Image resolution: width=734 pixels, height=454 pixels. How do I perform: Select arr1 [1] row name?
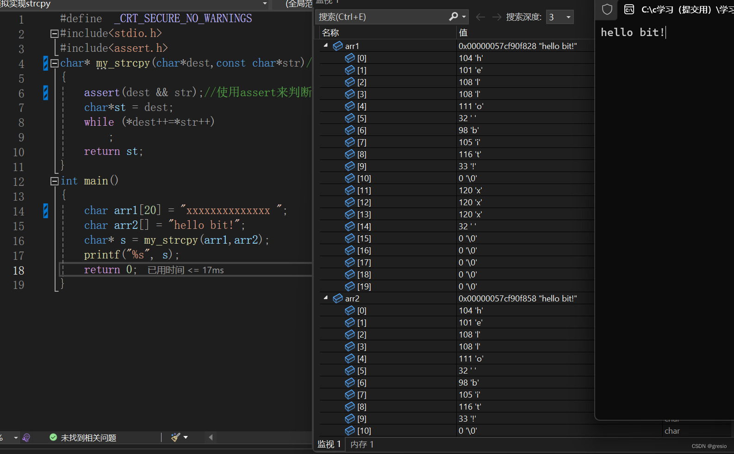[362, 70]
